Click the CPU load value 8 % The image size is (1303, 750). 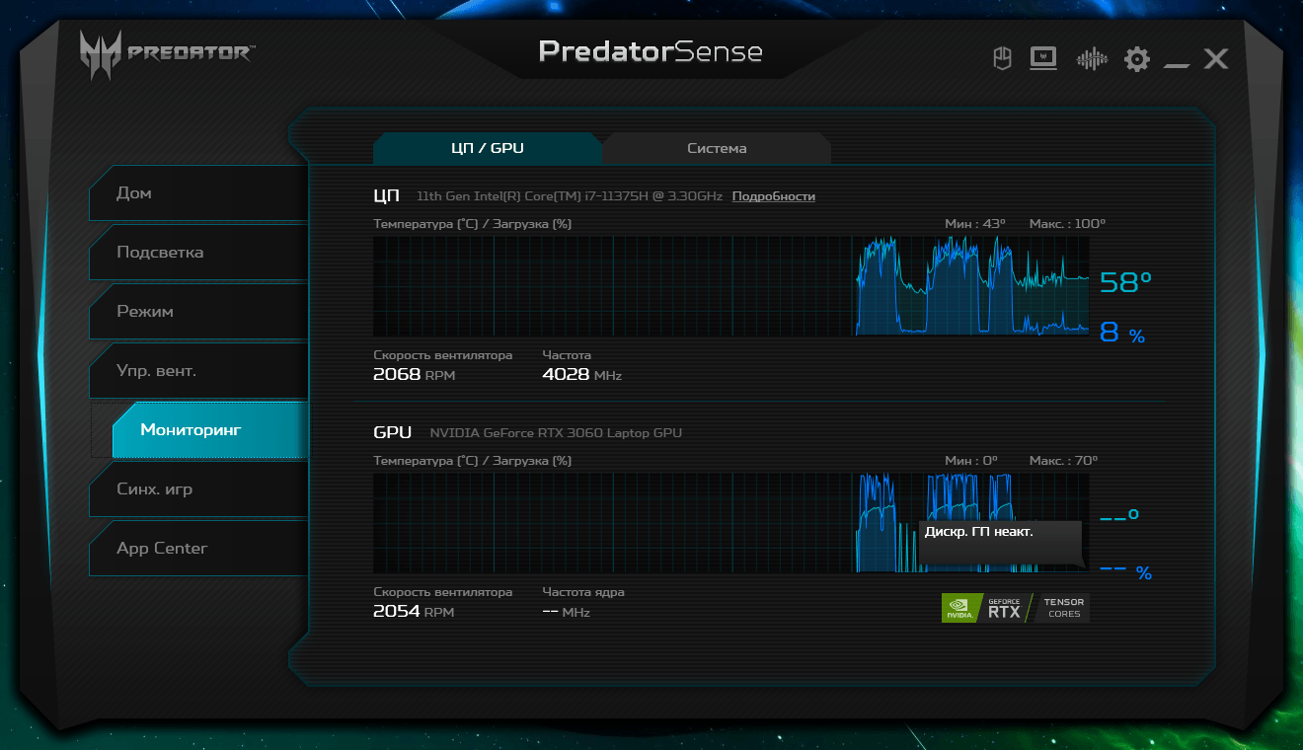pos(1123,334)
